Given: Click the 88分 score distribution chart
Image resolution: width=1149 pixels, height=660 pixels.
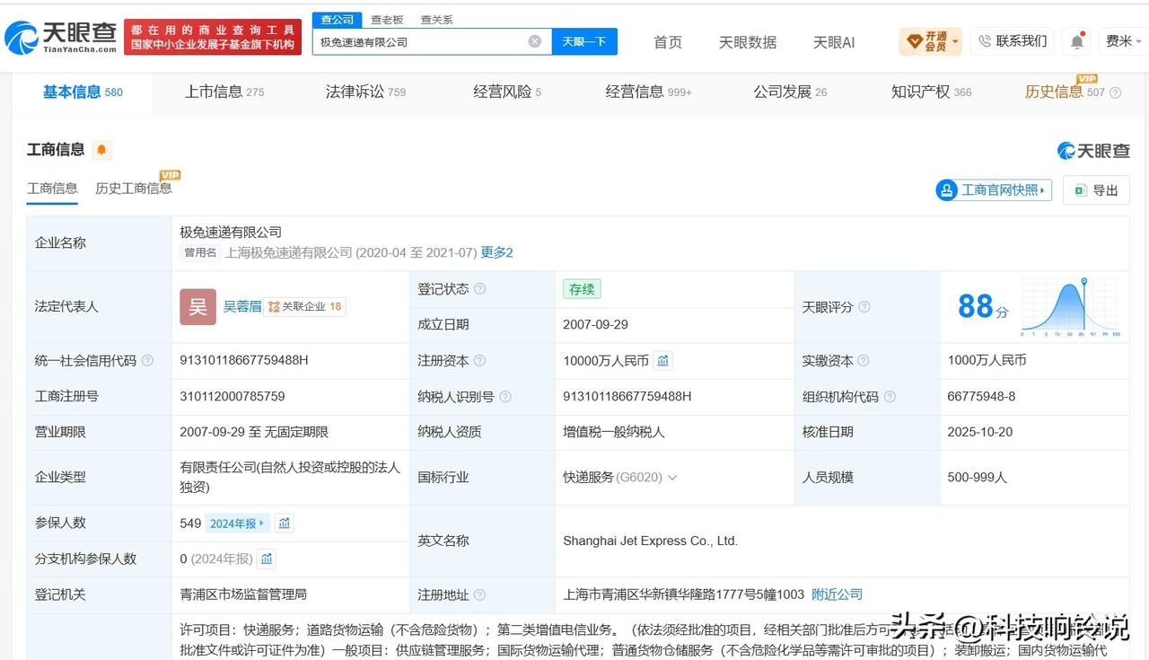Looking at the screenshot, I should 1071,307.
